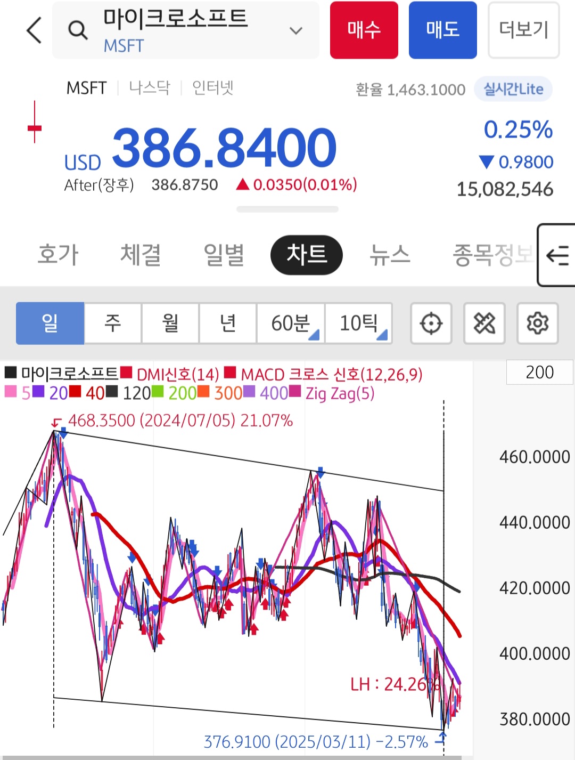Click the 120-day MA legend entry

(x=128, y=393)
